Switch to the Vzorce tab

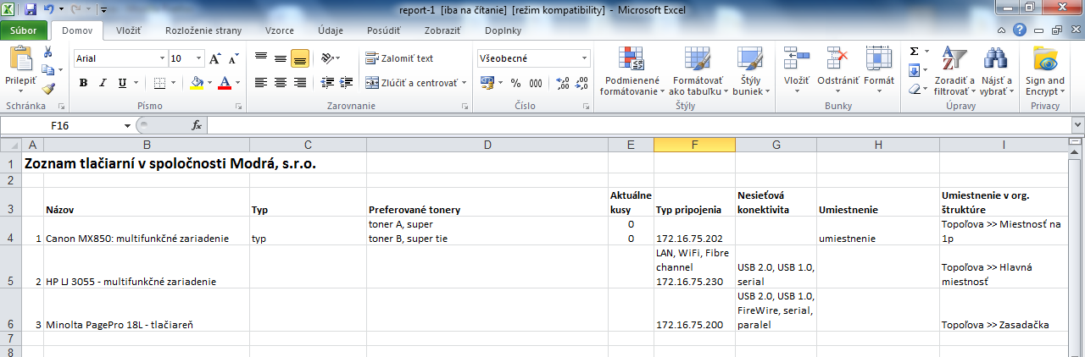click(x=280, y=30)
